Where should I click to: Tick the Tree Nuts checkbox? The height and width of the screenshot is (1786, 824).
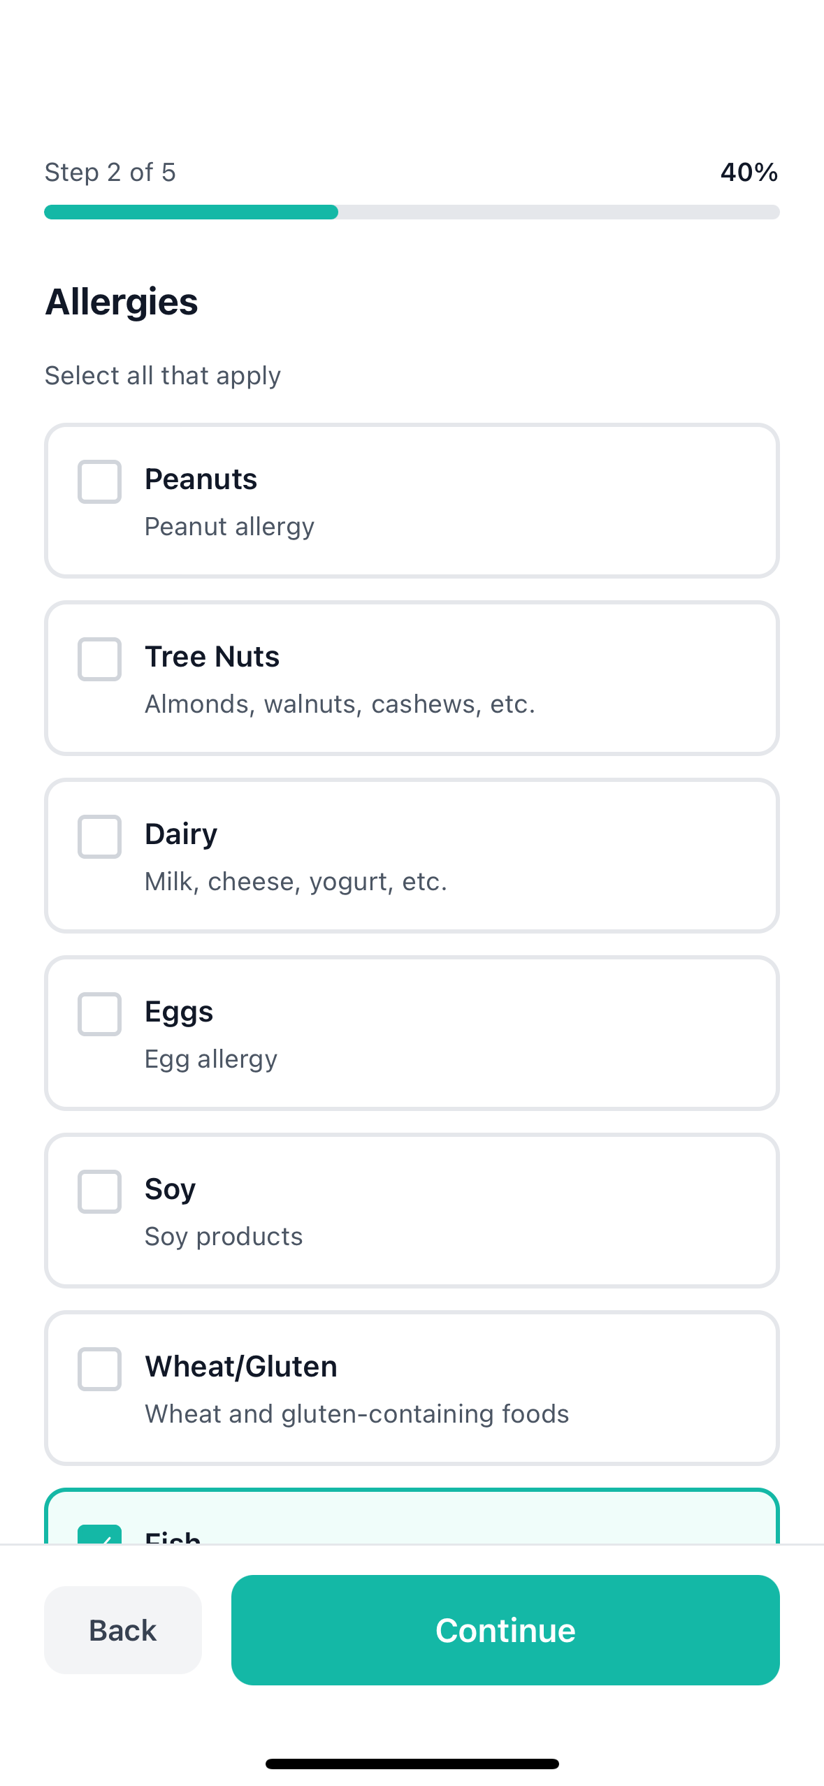coord(99,659)
